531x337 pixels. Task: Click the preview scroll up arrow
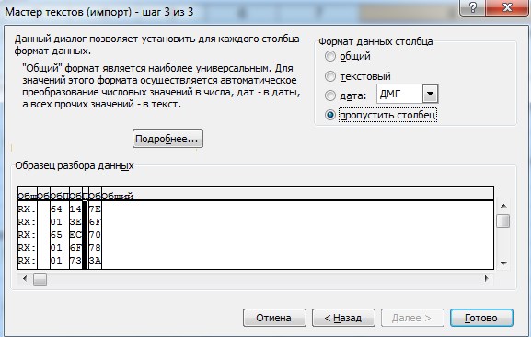(503, 206)
